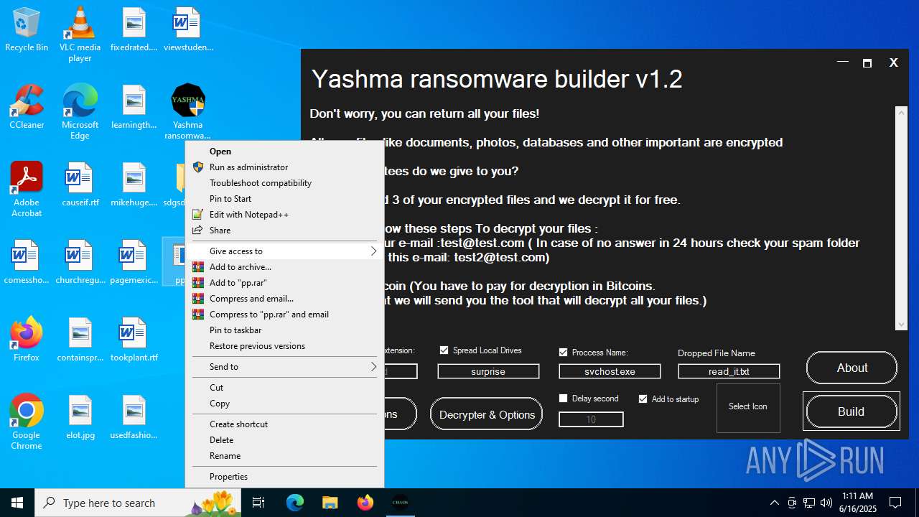Open Adobe Acrobat desktop shortcut
The height and width of the screenshot is (517, 919).
coord(27,190)
